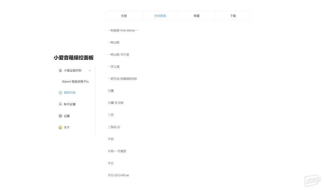Click the 设置 gear icon
Image resolution: width=324 pixels, height=190 pixels.
(x=60, y=116)
